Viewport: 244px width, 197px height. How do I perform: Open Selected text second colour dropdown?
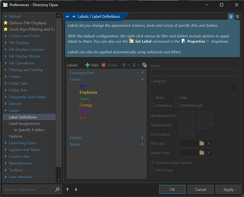(x=205, y=125)
